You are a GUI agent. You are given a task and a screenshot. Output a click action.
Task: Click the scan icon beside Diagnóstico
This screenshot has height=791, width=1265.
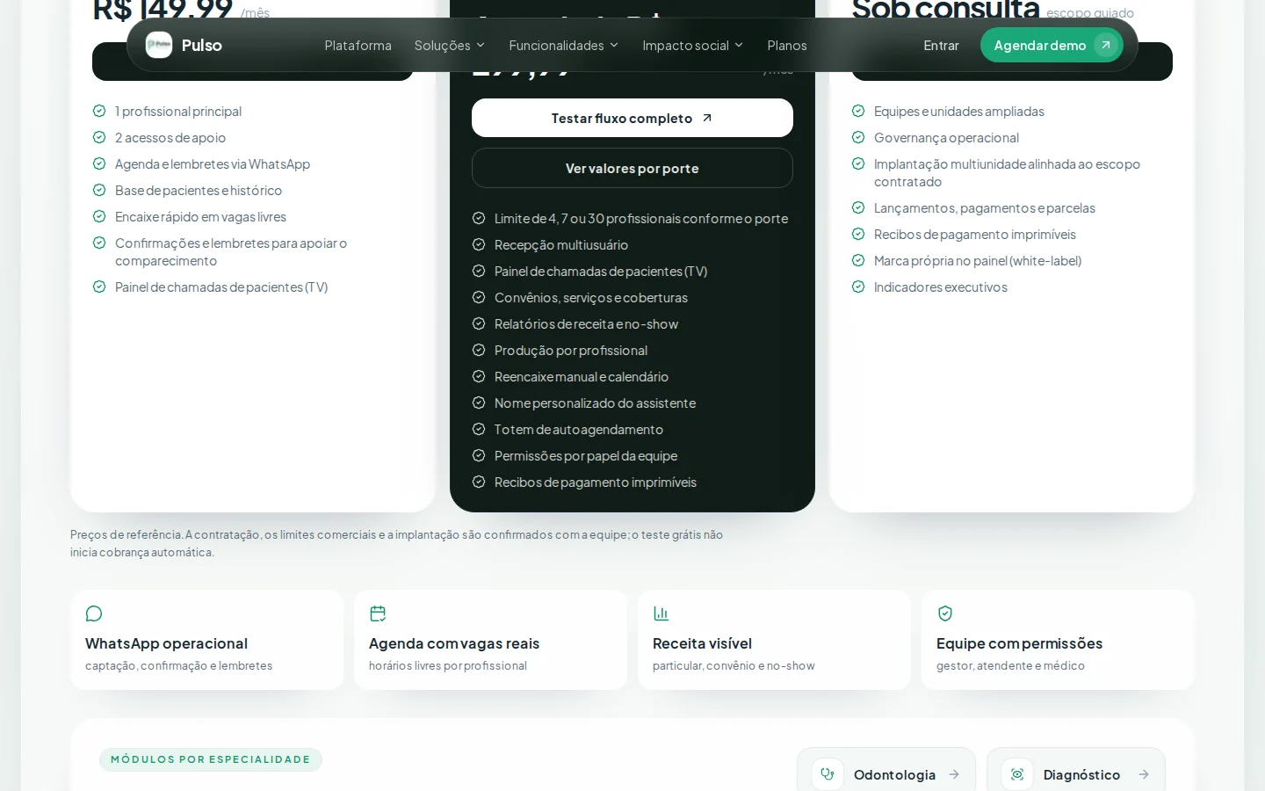pyautogui.click(x=1017, y=774)
